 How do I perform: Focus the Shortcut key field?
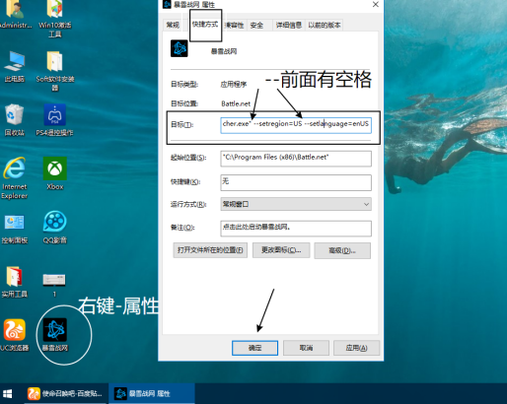pos(296,182)
